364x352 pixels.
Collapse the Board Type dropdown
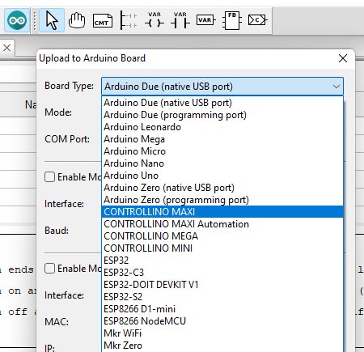336,87
